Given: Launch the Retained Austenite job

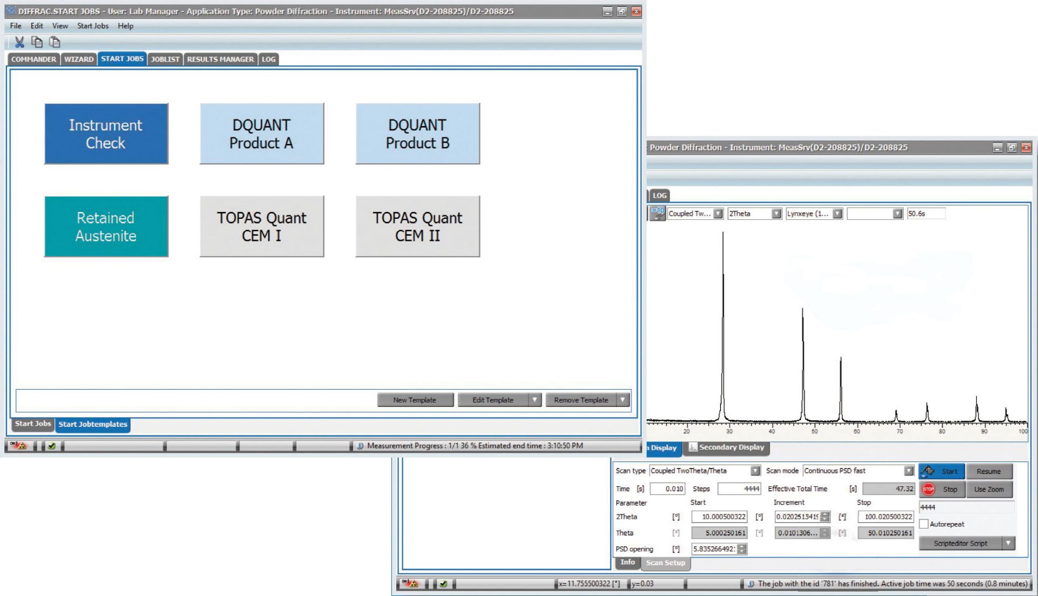Looking at the screenshot, I should click(x=106, y=226).
